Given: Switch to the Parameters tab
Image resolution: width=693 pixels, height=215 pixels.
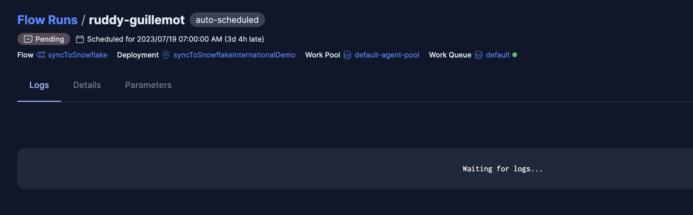Looking at the screenshot, I should 148,85.
